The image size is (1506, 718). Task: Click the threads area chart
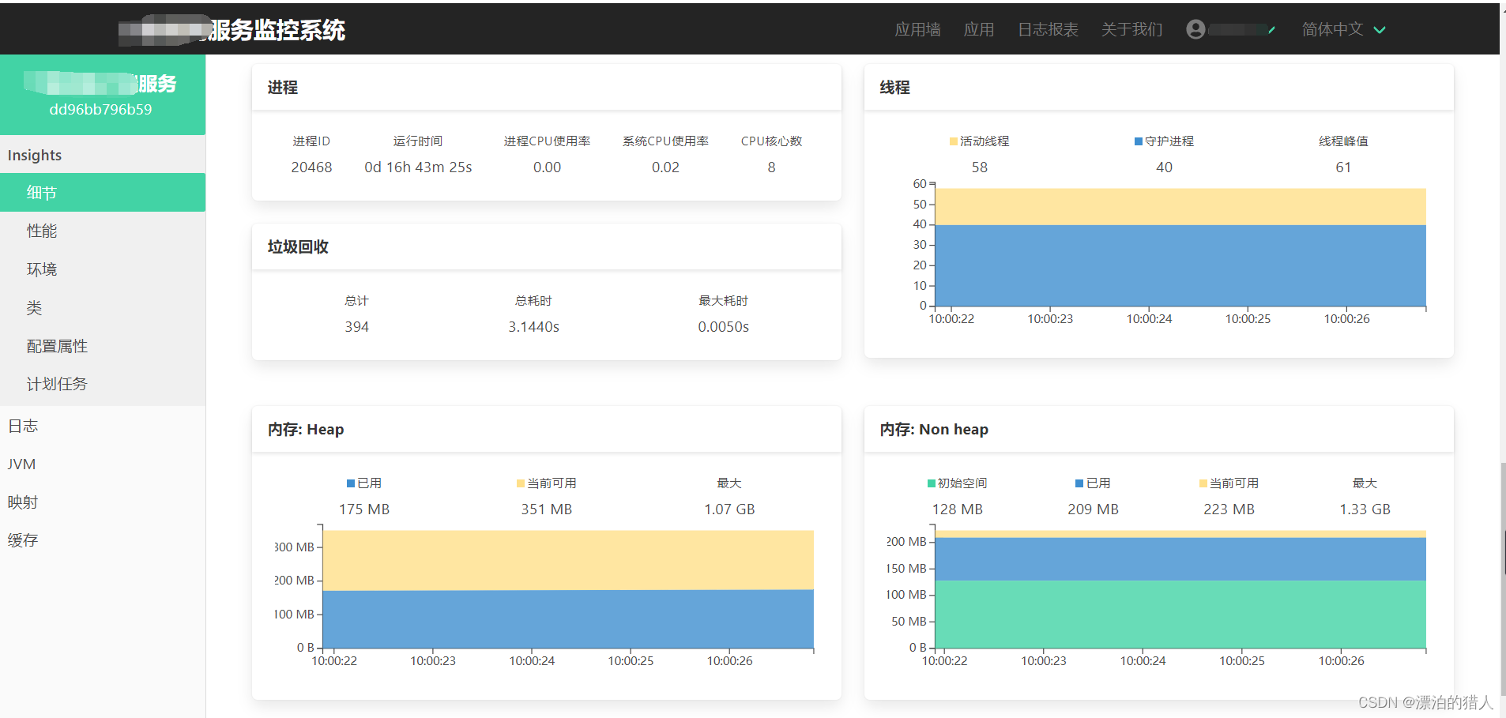pos(1180,247)
